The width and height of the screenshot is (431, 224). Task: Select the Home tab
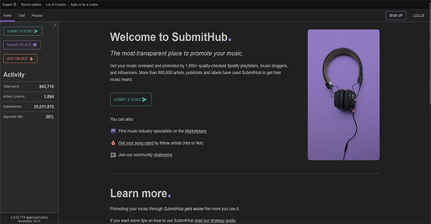(x=8, y=16)
